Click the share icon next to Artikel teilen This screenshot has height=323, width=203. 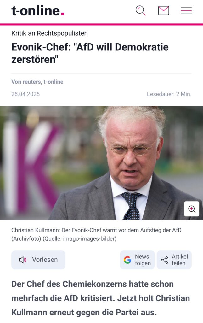164,260
